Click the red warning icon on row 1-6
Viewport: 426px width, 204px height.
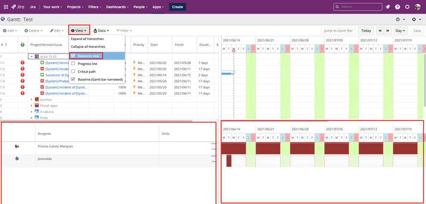tap(23, 93)
